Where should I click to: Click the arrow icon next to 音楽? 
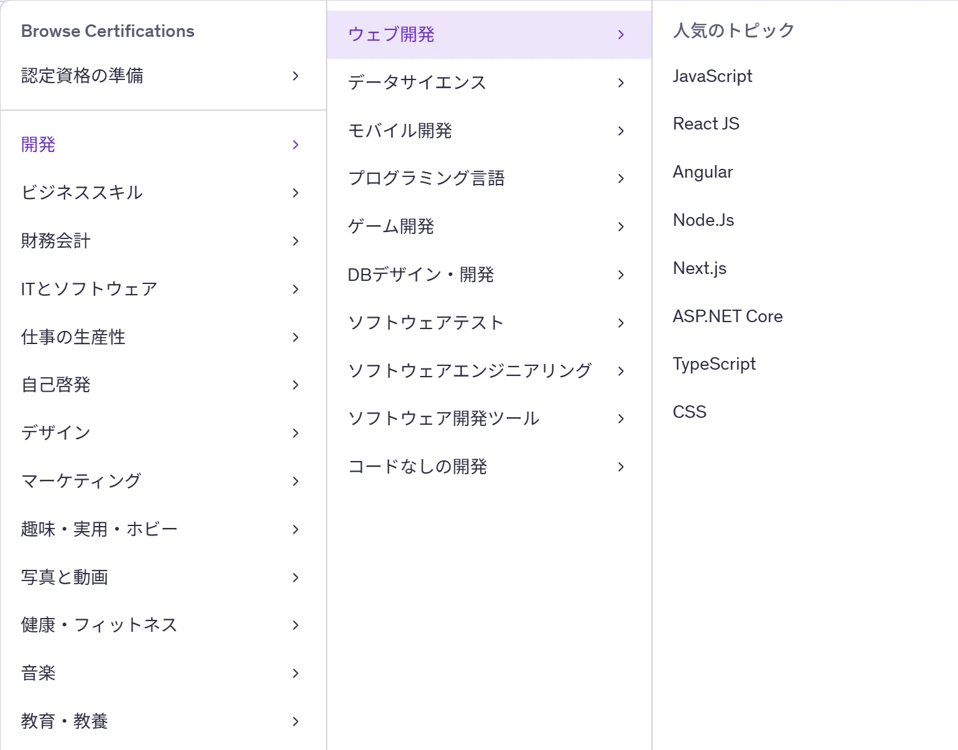tap(296, 673)
